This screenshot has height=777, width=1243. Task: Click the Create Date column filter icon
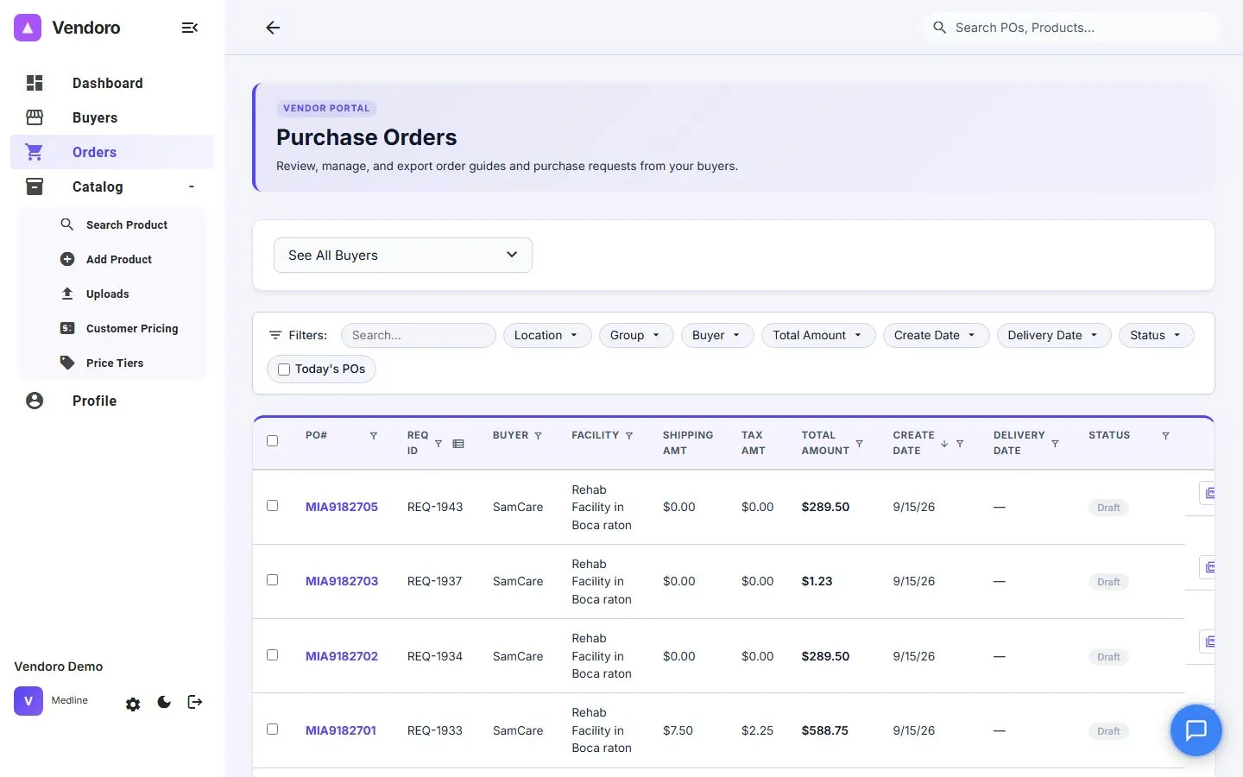click(960, 444)
